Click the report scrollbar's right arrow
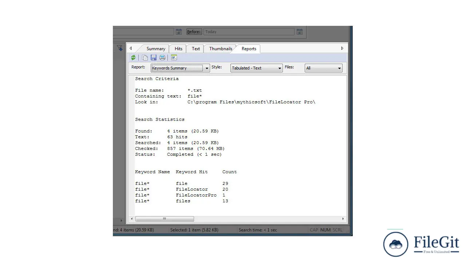Viewport: 466px width, 262px height. [343, 219]
